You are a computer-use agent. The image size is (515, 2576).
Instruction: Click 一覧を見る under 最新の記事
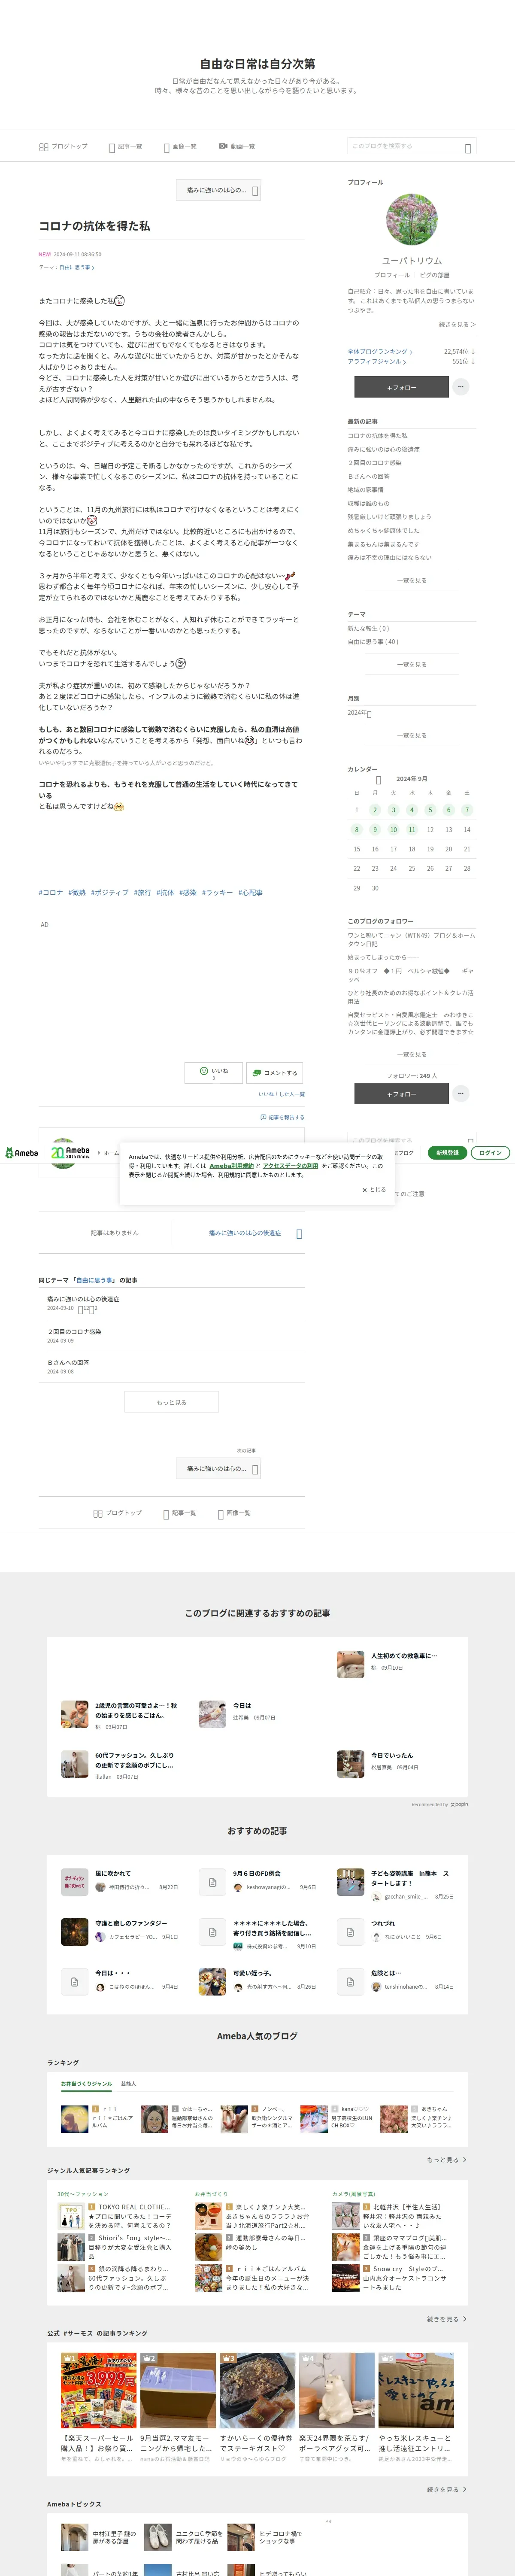click(411, 580)
